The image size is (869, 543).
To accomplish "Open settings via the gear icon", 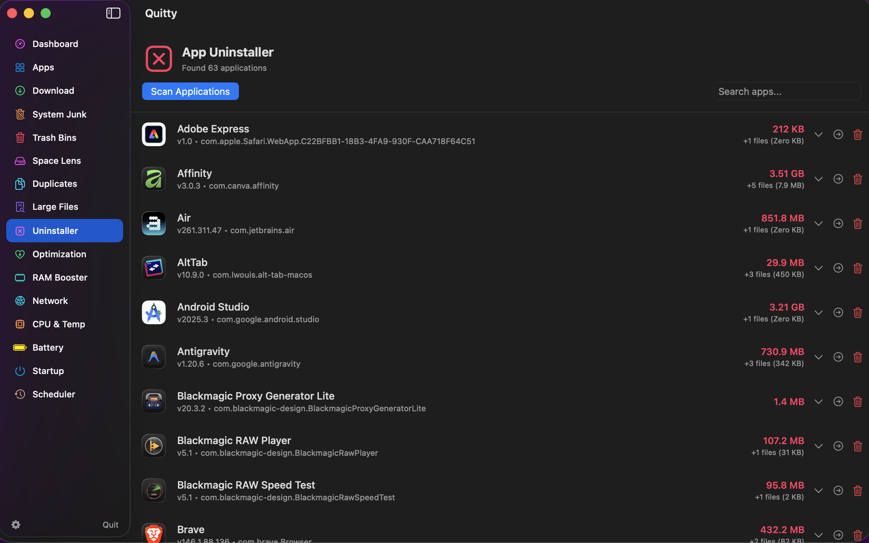I will (16, 525).
